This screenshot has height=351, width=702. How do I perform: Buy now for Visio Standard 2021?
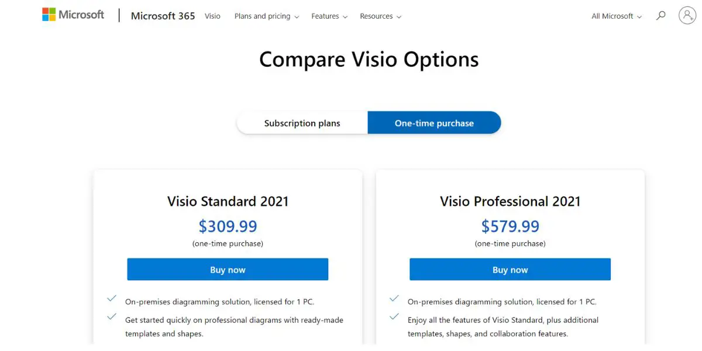tap(228, 270)
